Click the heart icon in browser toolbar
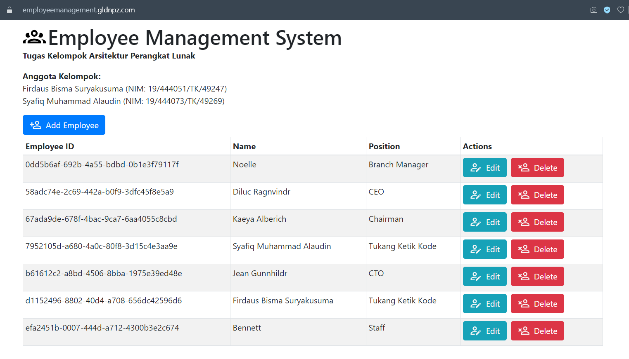 click(x=621, y=9)
